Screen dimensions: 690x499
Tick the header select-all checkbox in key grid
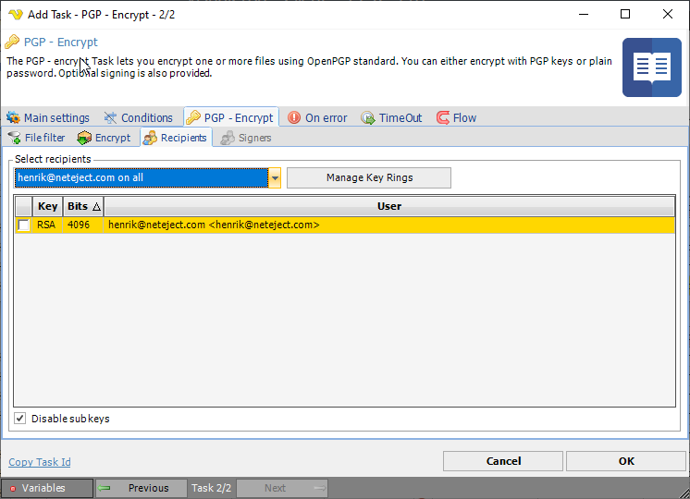click(24, 206)
